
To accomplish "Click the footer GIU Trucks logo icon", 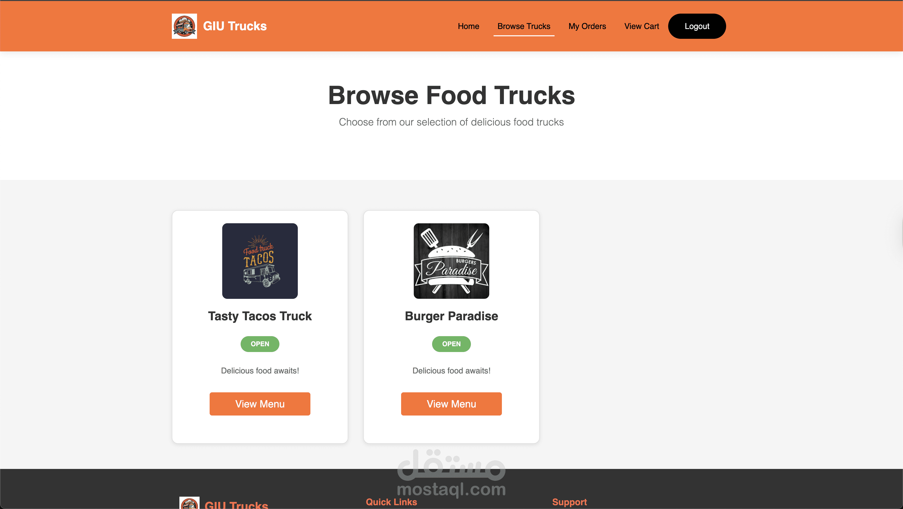I will (x=189, y=503).
